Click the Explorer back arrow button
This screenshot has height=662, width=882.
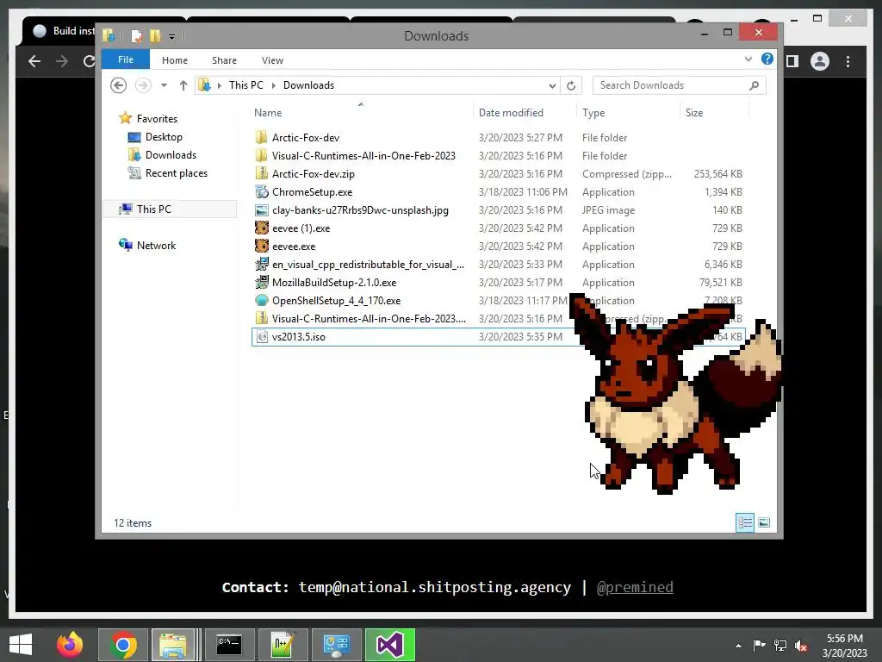118,85
